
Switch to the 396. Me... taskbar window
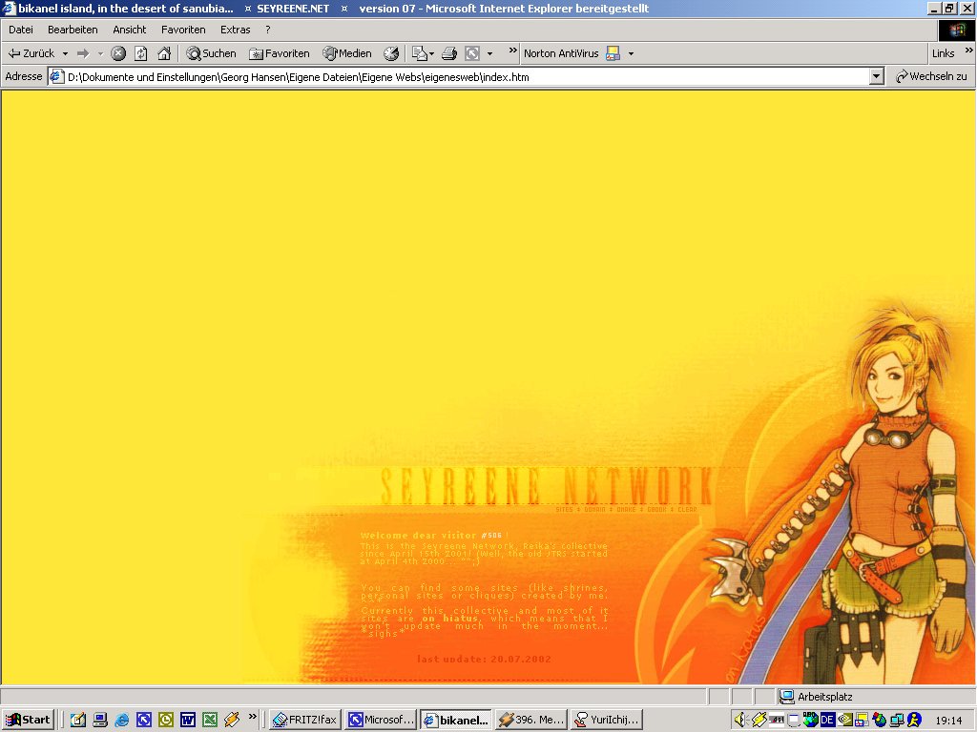pyautogui.click(x=530, y=721)
